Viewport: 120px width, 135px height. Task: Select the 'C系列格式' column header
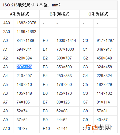coord(98,14)
